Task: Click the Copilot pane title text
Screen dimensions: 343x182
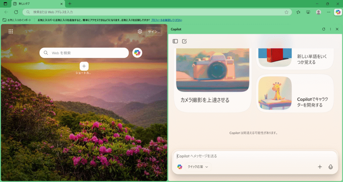Action: click(176, 29)
